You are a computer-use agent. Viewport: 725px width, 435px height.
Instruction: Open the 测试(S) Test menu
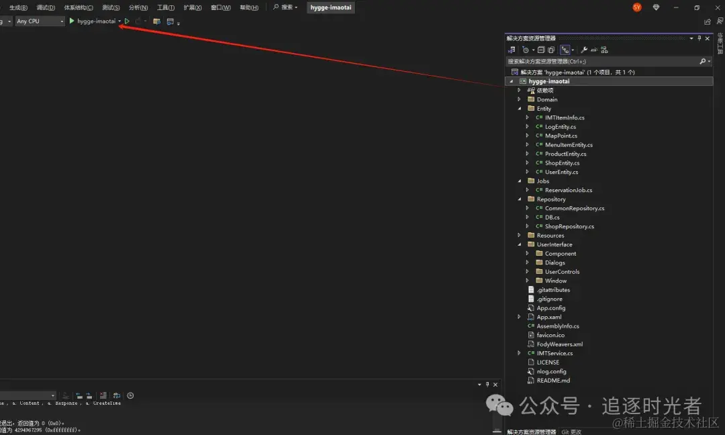[x=111, y=7]
